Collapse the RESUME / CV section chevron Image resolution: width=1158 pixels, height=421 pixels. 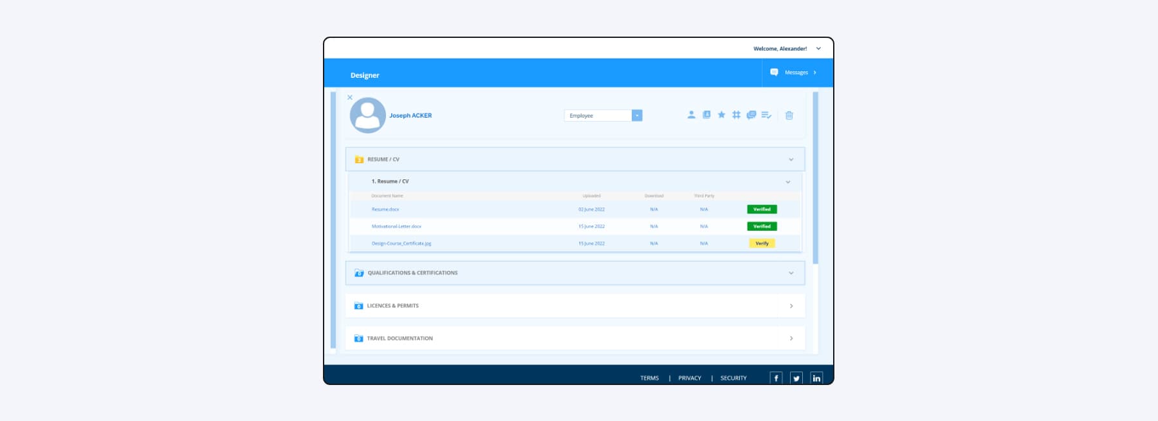coord(791,159)
